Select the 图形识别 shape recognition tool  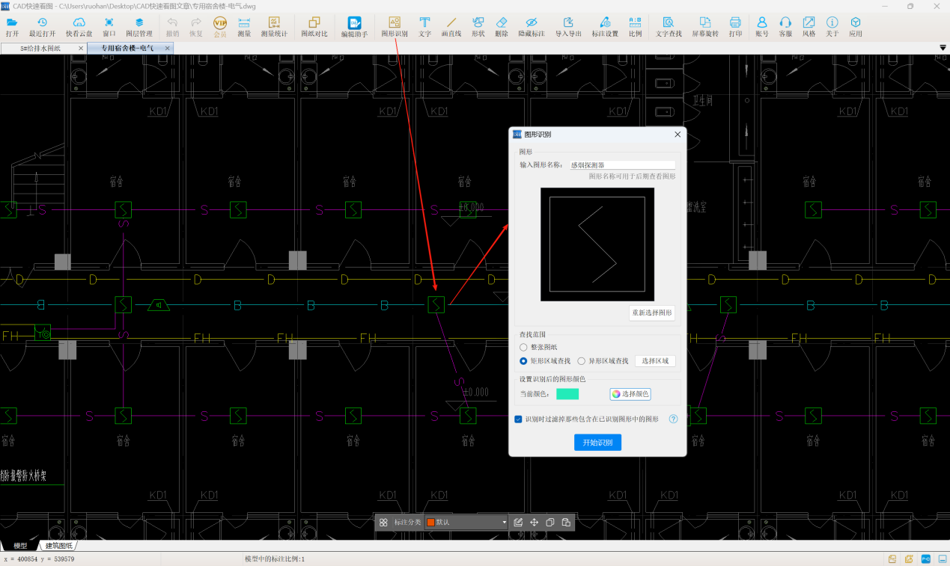395,27
